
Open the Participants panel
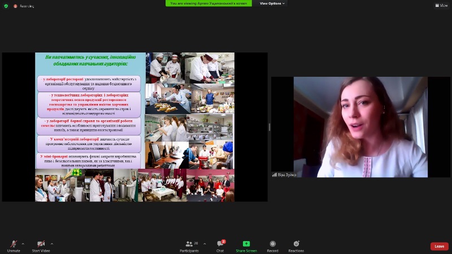tap(189, 246)
